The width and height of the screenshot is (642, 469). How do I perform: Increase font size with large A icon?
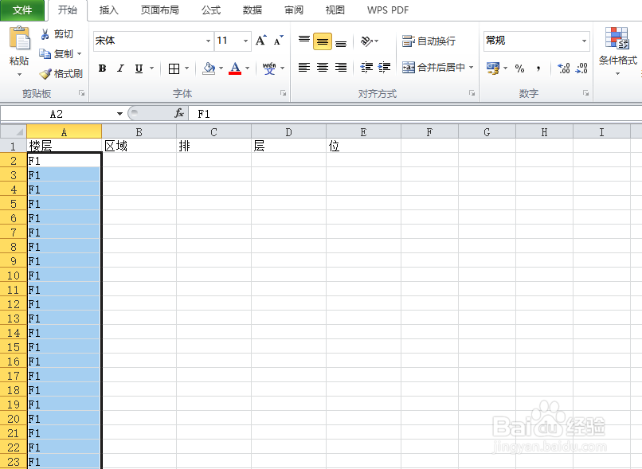point(260,41)
